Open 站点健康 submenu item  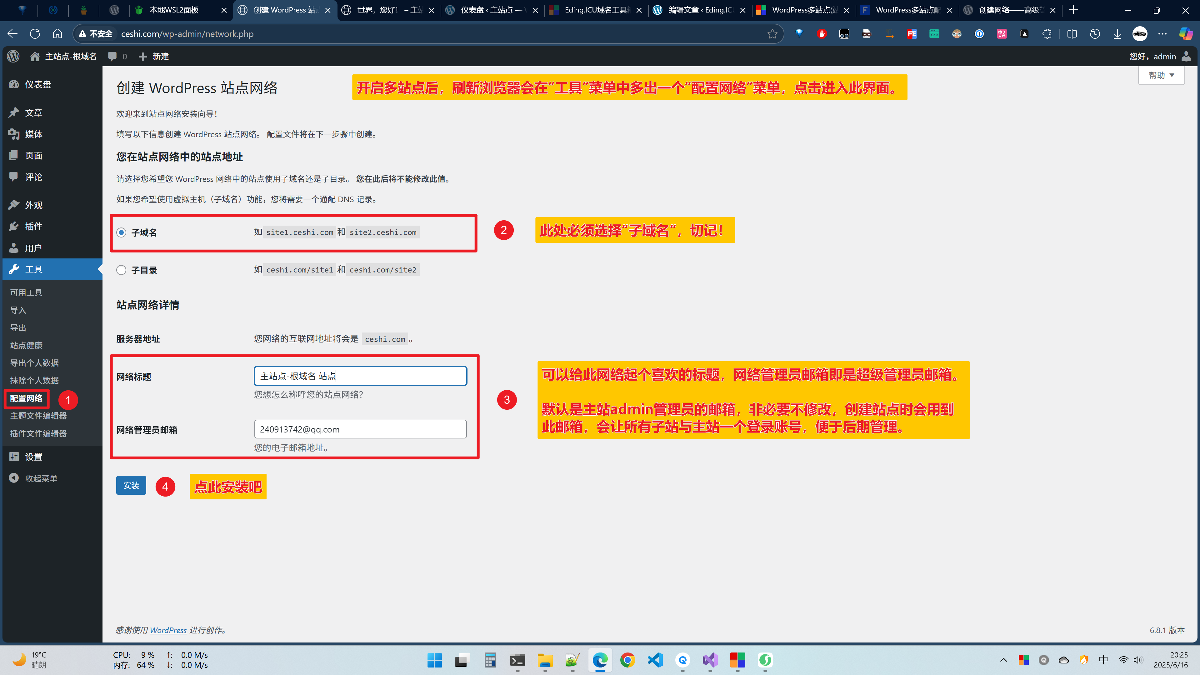(x=26, y=345)
